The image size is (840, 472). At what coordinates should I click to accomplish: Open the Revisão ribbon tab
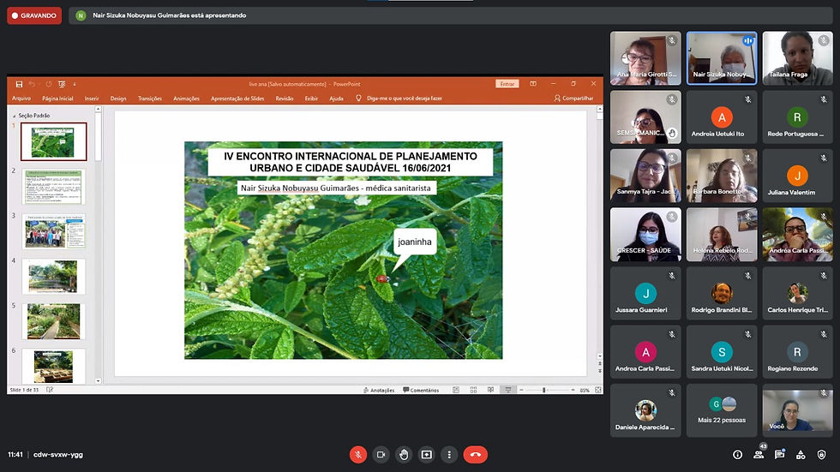click(x=285, y=99)
